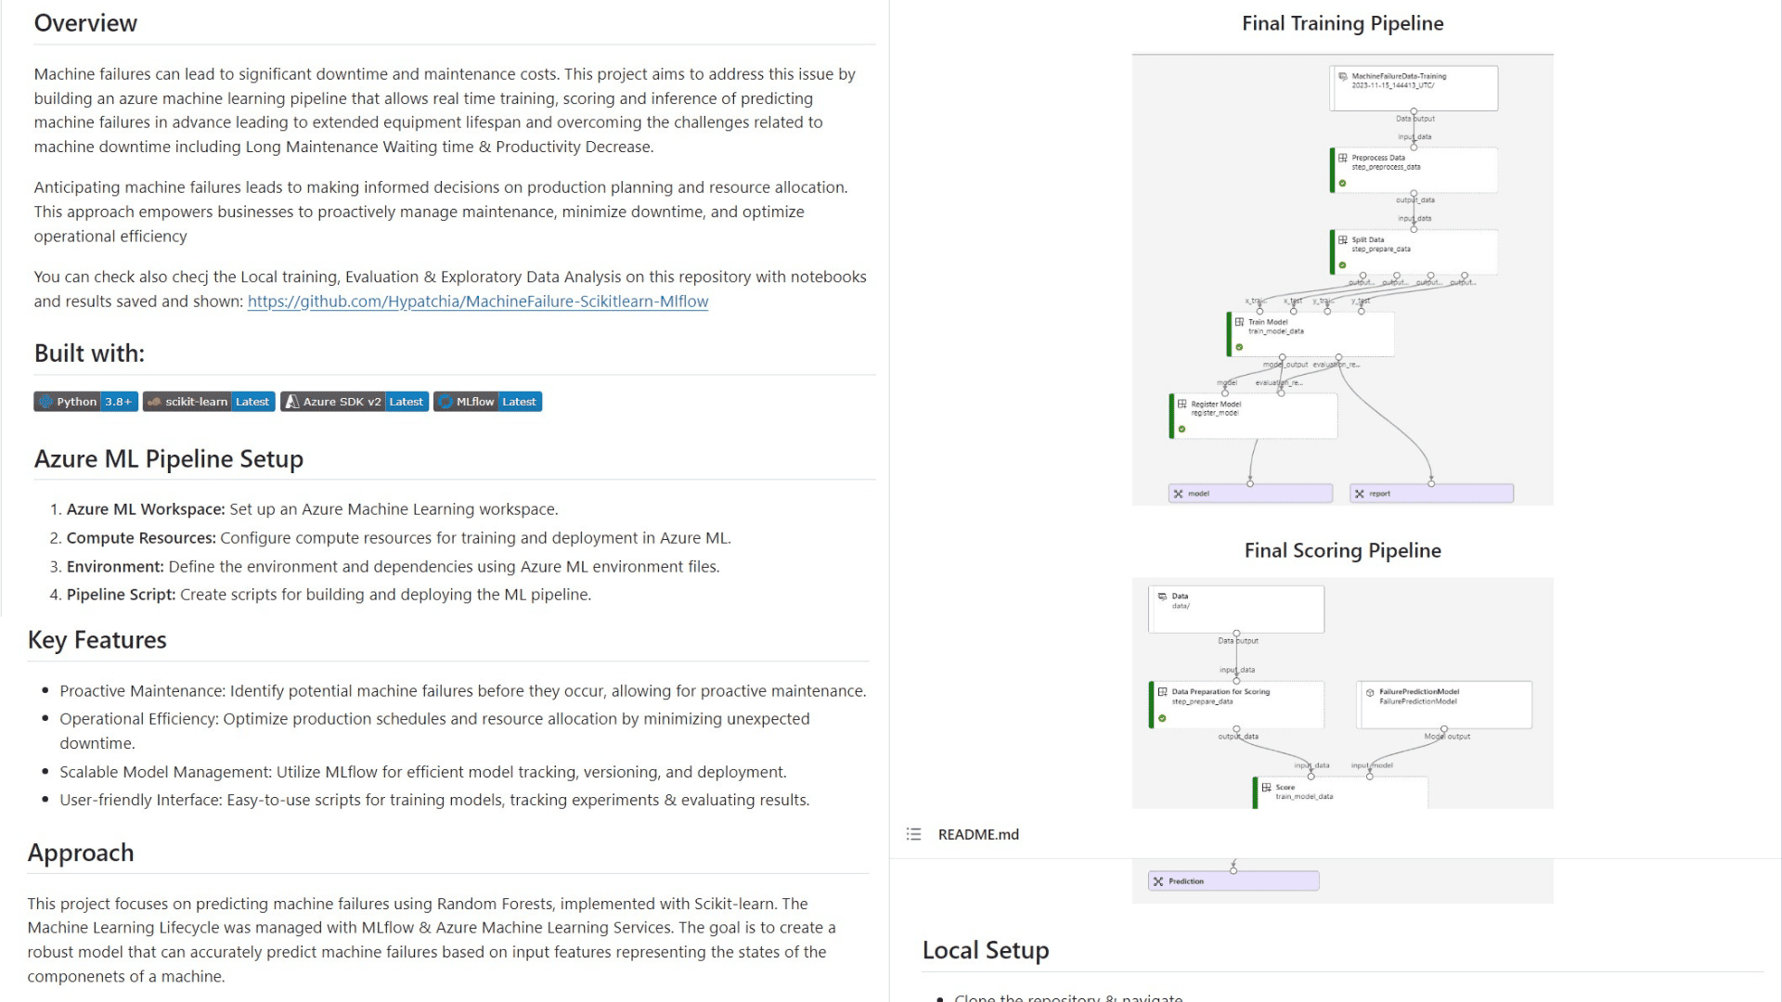Click the README.md file label
The height and width of the screenshot is (1002, 1782).
pyautogui.click(x=978, y=834)
